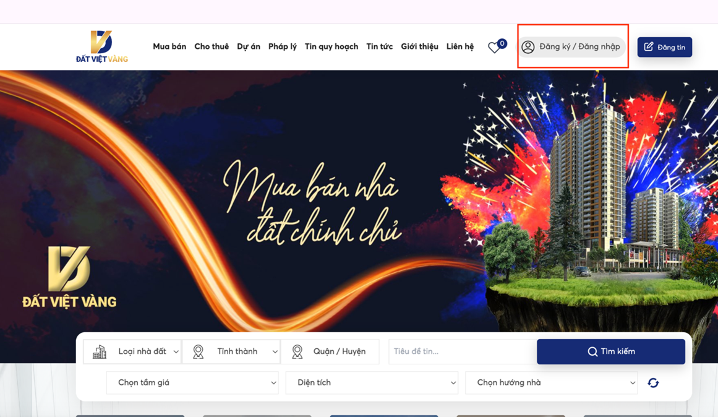This screenshot has width=718, height=417.
Task: Click the location pin beside Tỉnh thành
Action: (x=199, y=351)
